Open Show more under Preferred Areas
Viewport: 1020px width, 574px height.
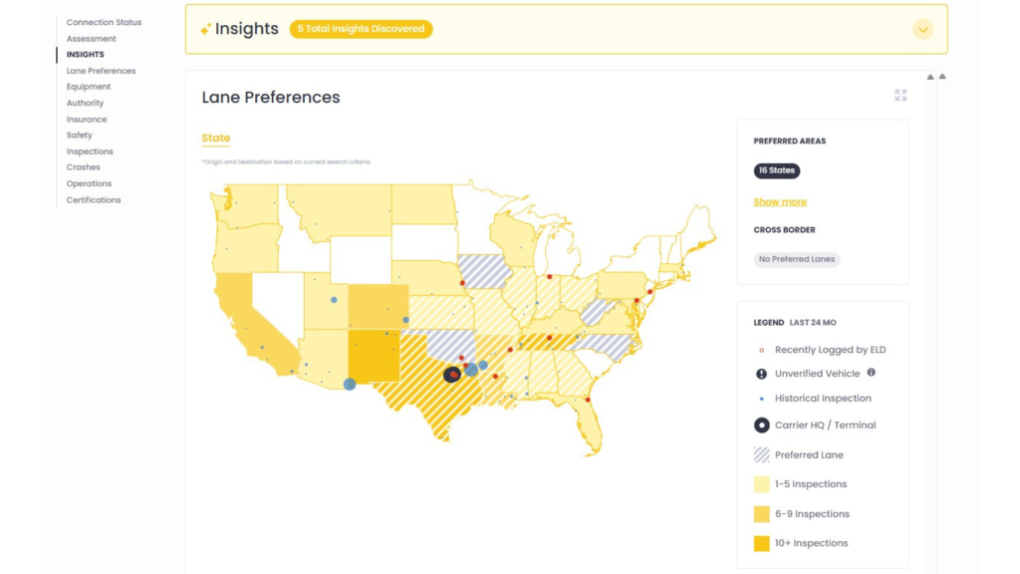(780, 201)
